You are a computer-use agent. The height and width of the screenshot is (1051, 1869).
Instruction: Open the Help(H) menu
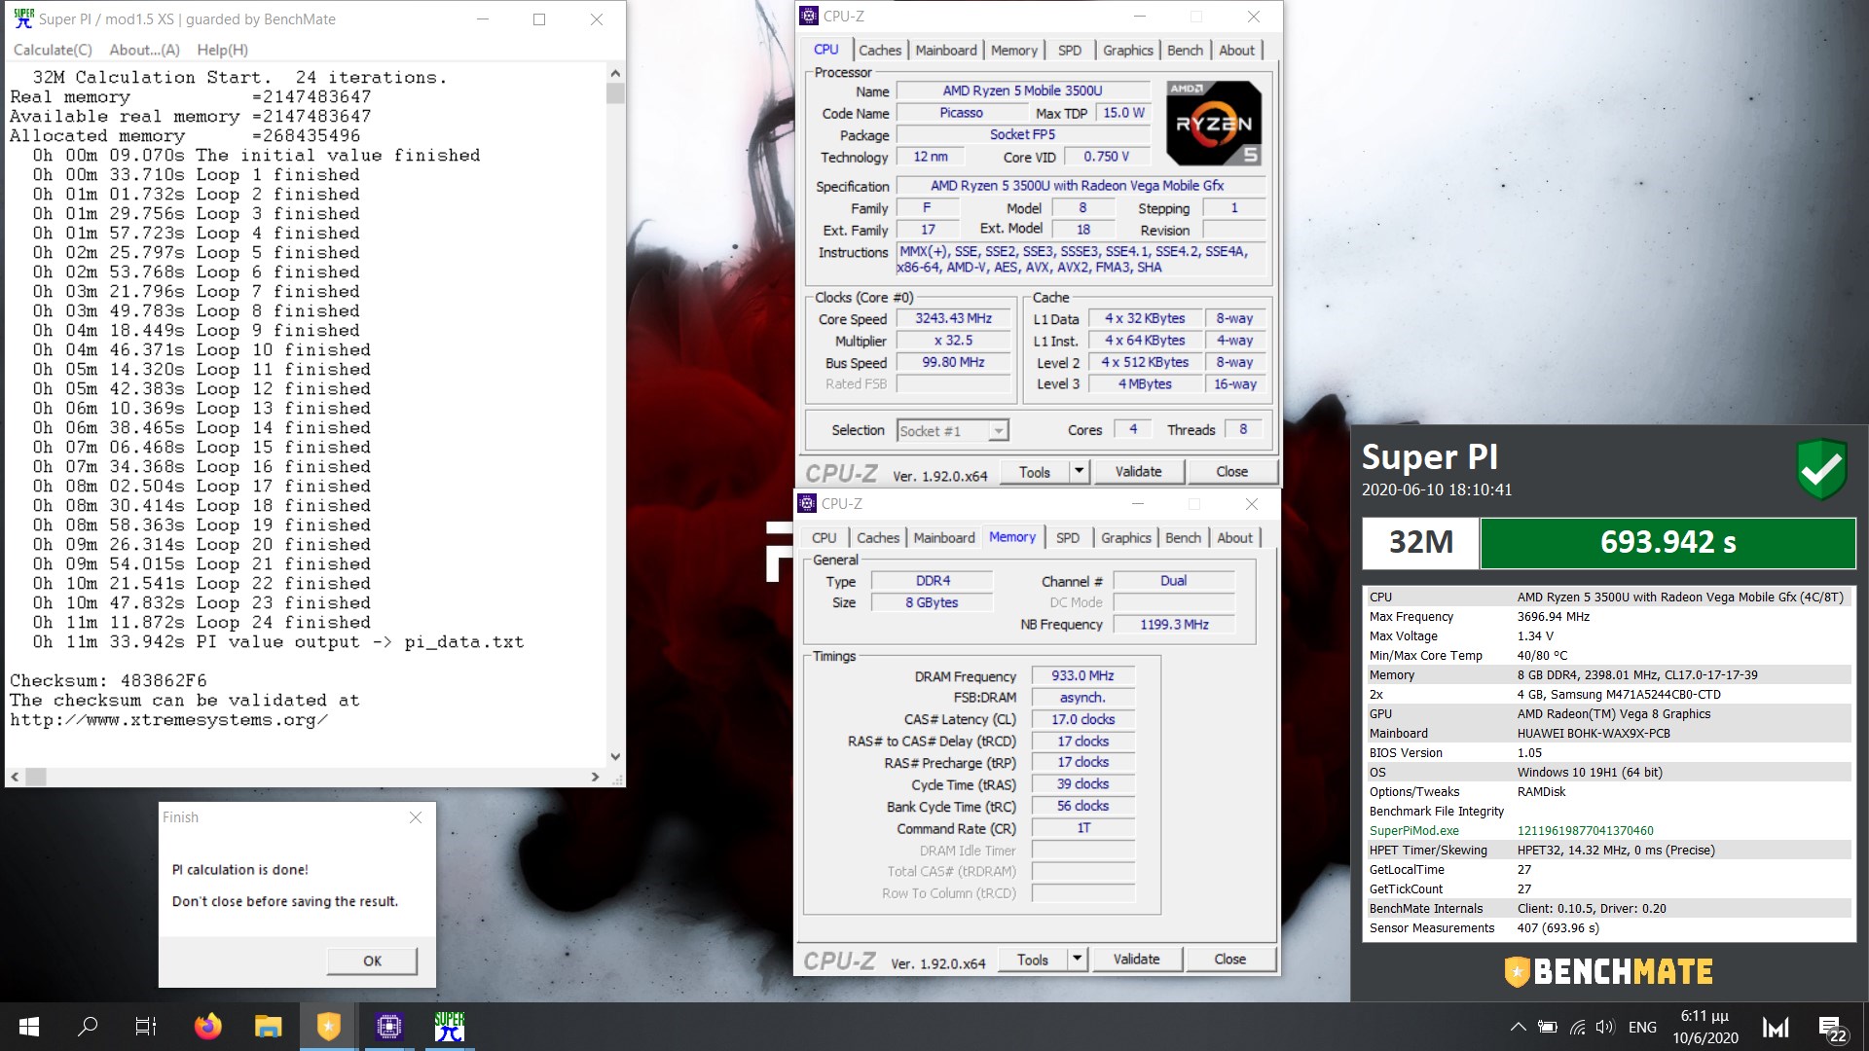[222, 50]
